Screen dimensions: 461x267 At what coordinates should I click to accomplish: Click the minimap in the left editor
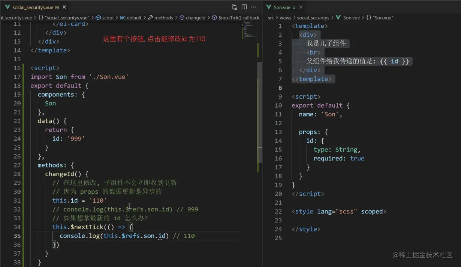coord(249,29)
